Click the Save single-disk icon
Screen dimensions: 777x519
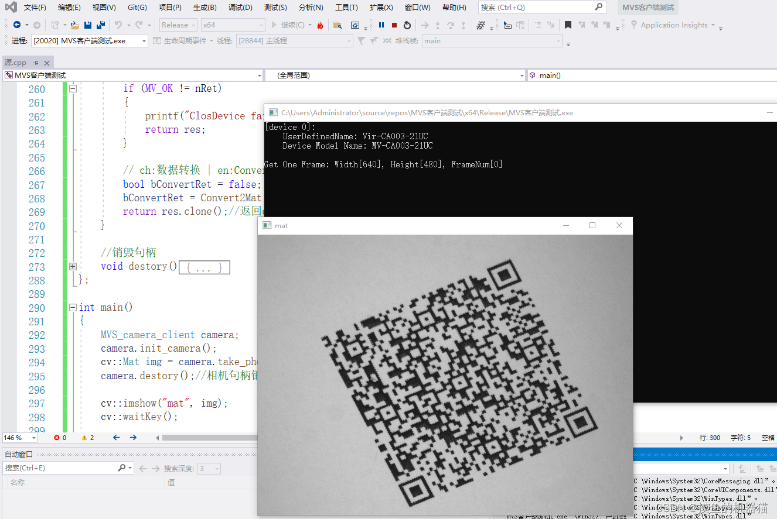coord(88,25)
